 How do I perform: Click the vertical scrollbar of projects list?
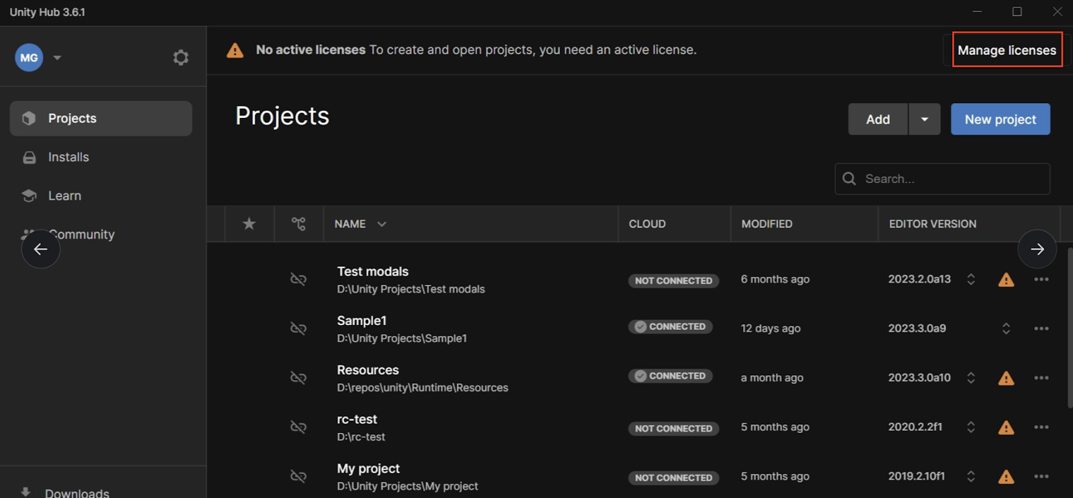tap(1069, 328)
